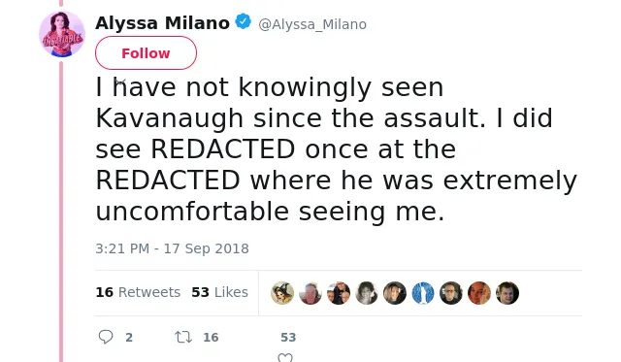Click the retweet arrows icon
The image size is (621, 362).
click(x=183, y=337)
